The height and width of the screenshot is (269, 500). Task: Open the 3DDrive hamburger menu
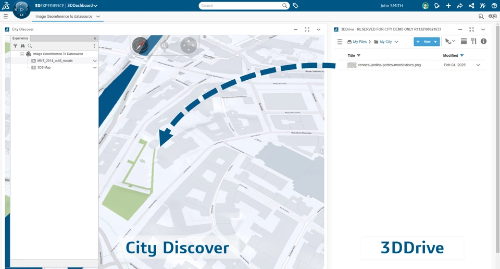point(340,42)
